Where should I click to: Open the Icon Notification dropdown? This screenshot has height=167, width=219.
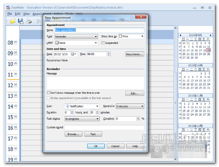tap(82, 106)
